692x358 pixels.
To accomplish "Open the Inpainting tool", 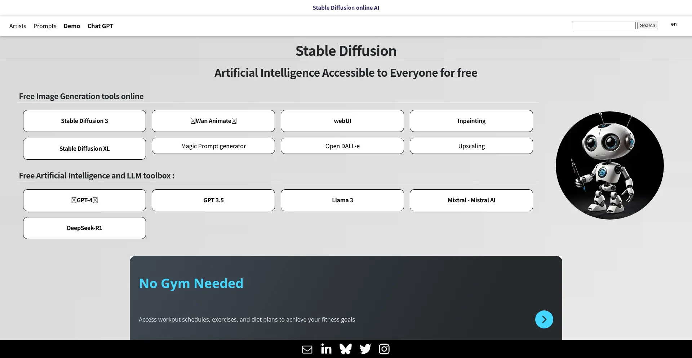I will tap(471, 121).
